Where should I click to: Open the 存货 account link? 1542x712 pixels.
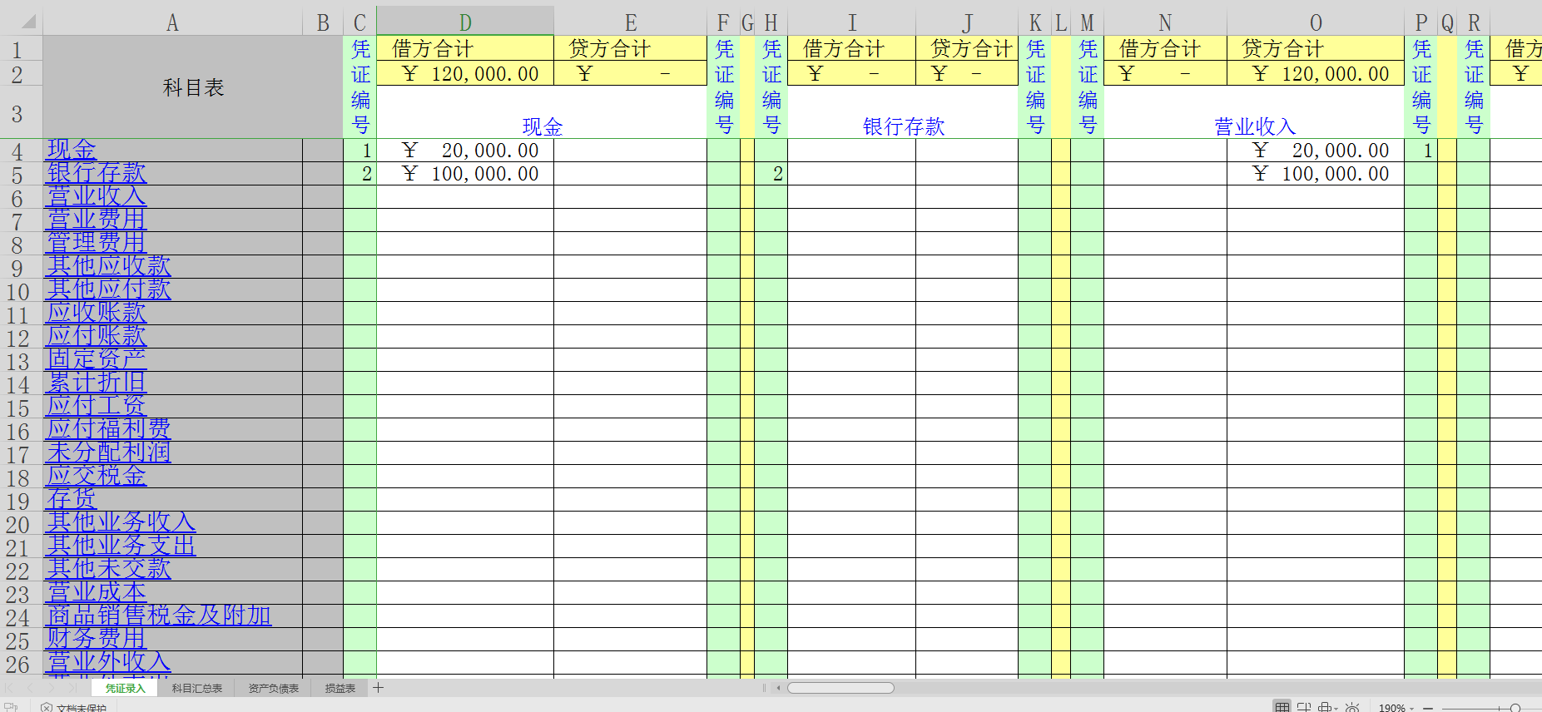tap(72, 499)
